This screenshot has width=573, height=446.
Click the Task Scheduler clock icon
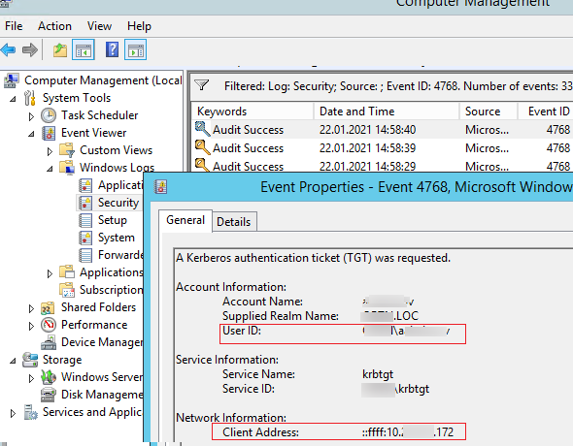tap(49, 115)
